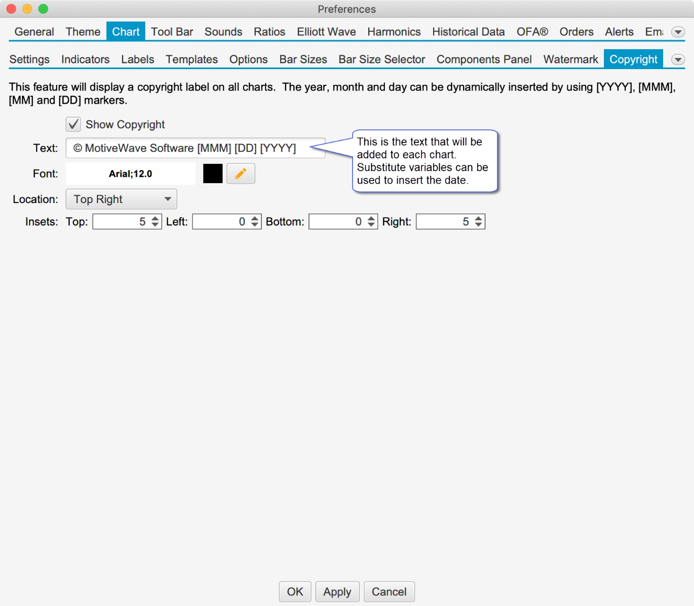Click the copyright Text input field

click(x=195, y=148)
